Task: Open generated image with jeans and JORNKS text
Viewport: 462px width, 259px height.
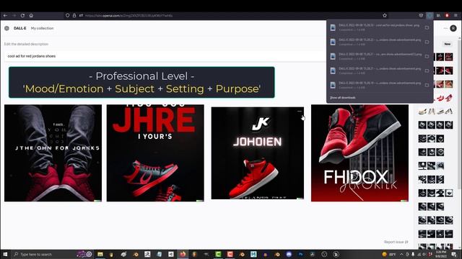Action: pos(53,153)
